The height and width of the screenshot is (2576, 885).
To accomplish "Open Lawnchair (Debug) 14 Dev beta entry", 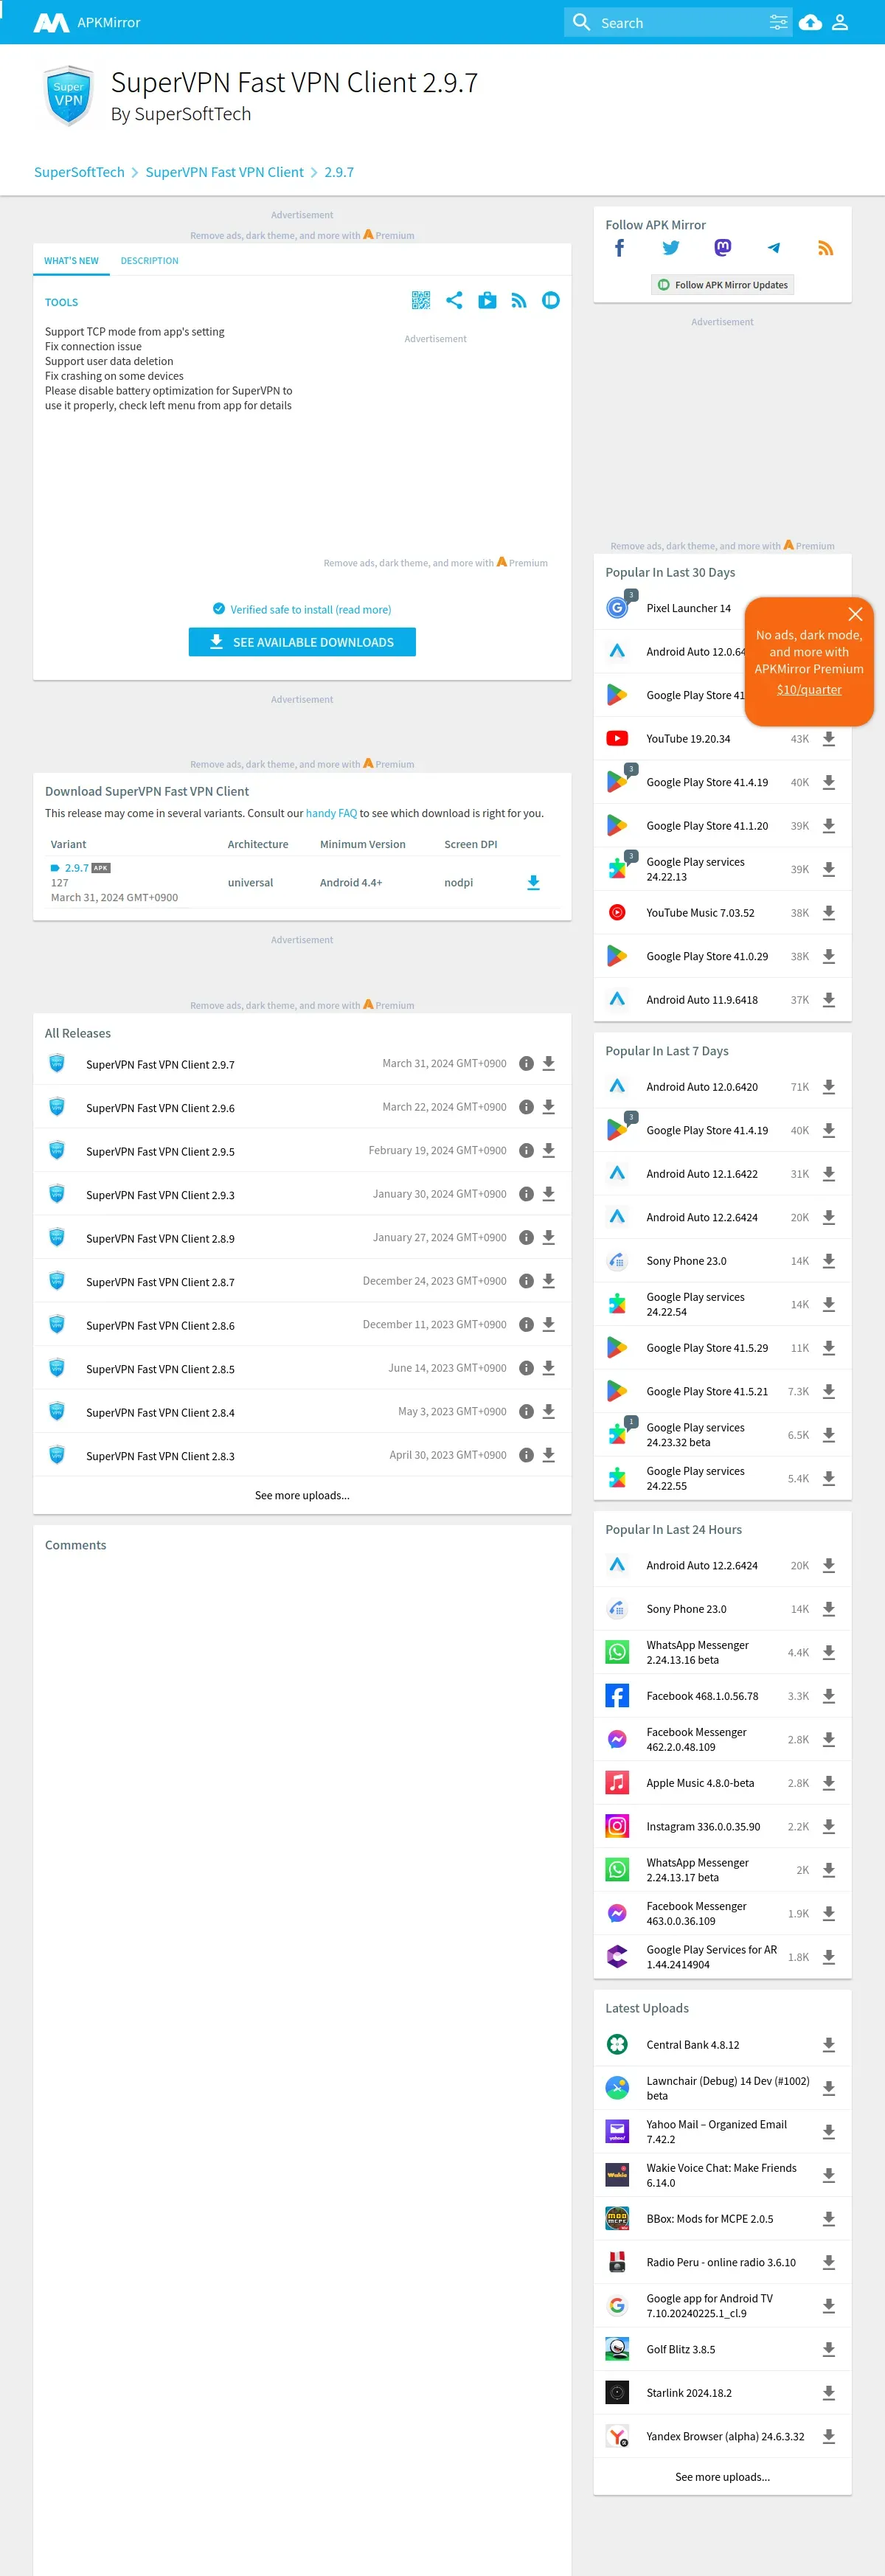I will tap(727, 2088).
